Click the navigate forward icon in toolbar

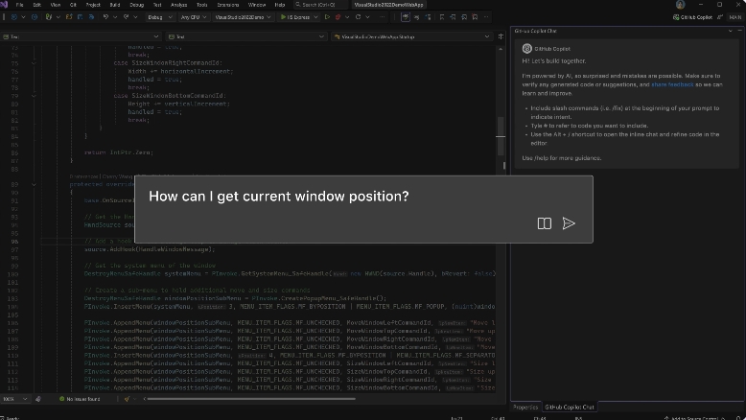point(35,17)
